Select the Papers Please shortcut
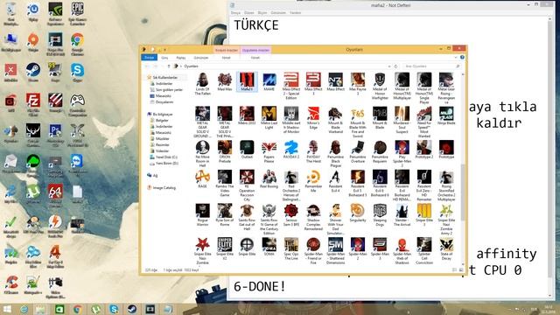Screen dimensions: 560x315 tap(269, 151)
